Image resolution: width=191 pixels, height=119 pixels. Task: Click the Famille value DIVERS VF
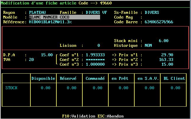point(96,13)
